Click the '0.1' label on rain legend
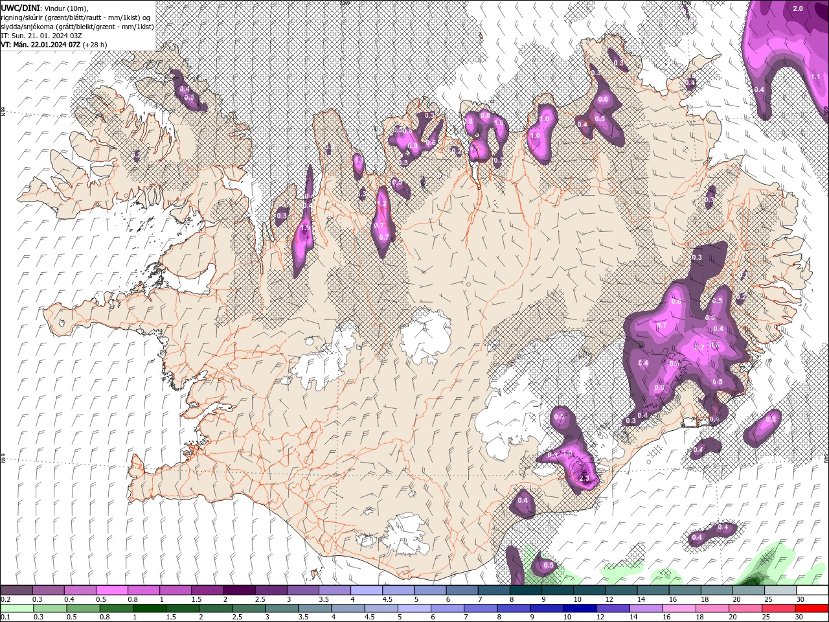The width and height of the screenshot is (829, 622). pos(5,617)
